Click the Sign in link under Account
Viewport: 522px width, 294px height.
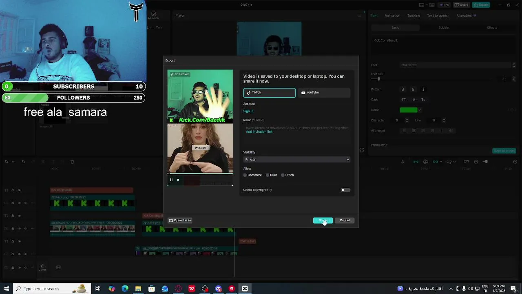coord(248,111)
